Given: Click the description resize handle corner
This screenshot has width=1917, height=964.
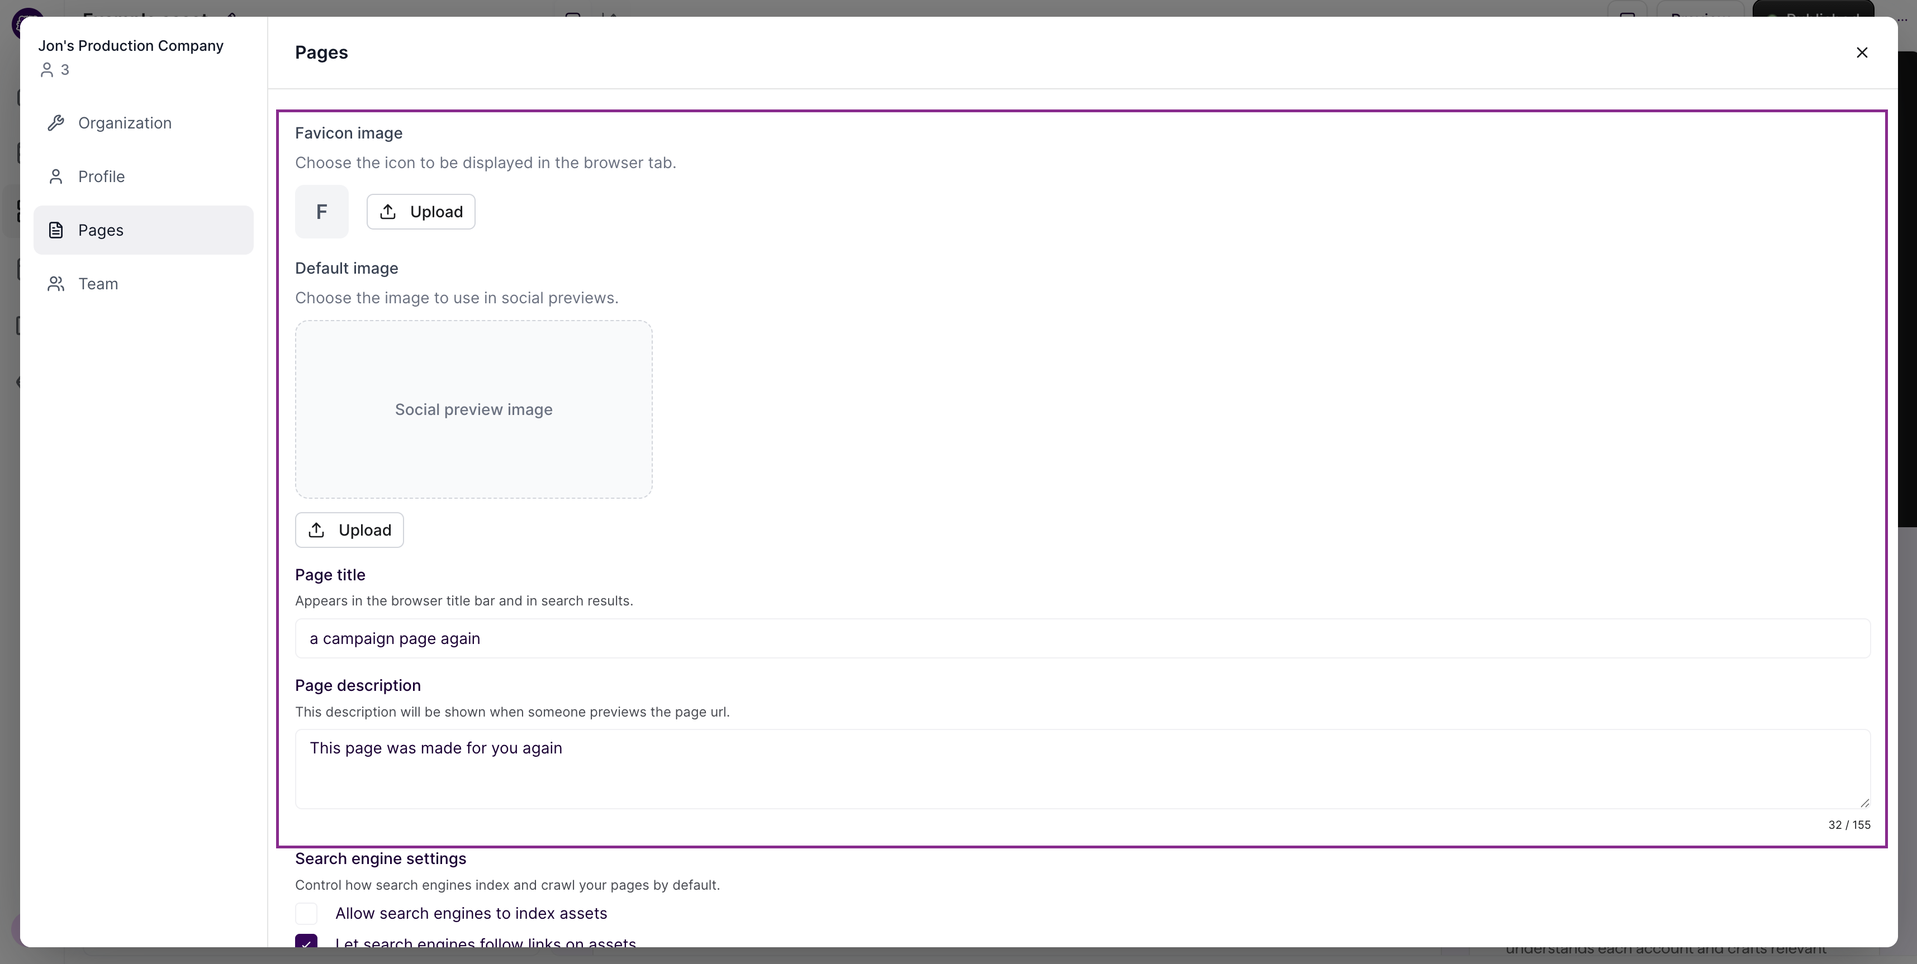Looking at the screenshot, I should click(1864, 803).
